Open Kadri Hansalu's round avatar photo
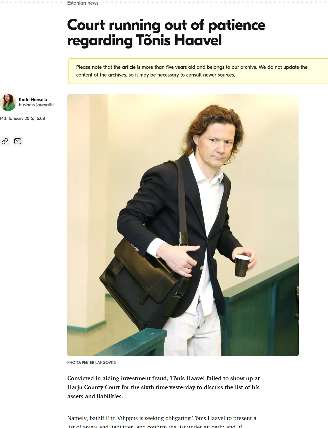Screen dimensions: 328x428 pyautogui.click(x=8, y=102)
